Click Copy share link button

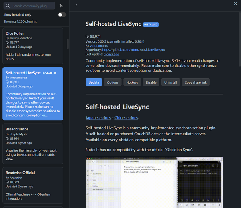[196, 82]
